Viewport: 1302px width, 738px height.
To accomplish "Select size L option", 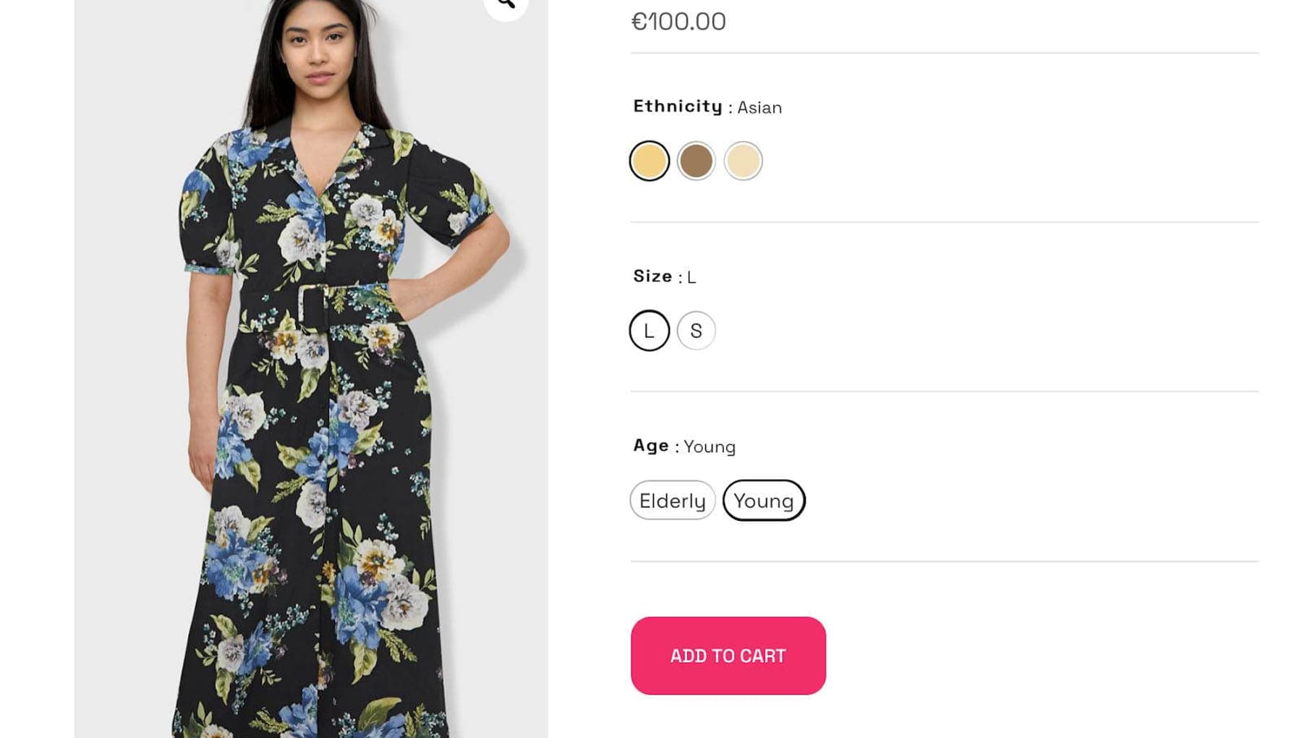I will pyautogui.click(x=649, y=331).
